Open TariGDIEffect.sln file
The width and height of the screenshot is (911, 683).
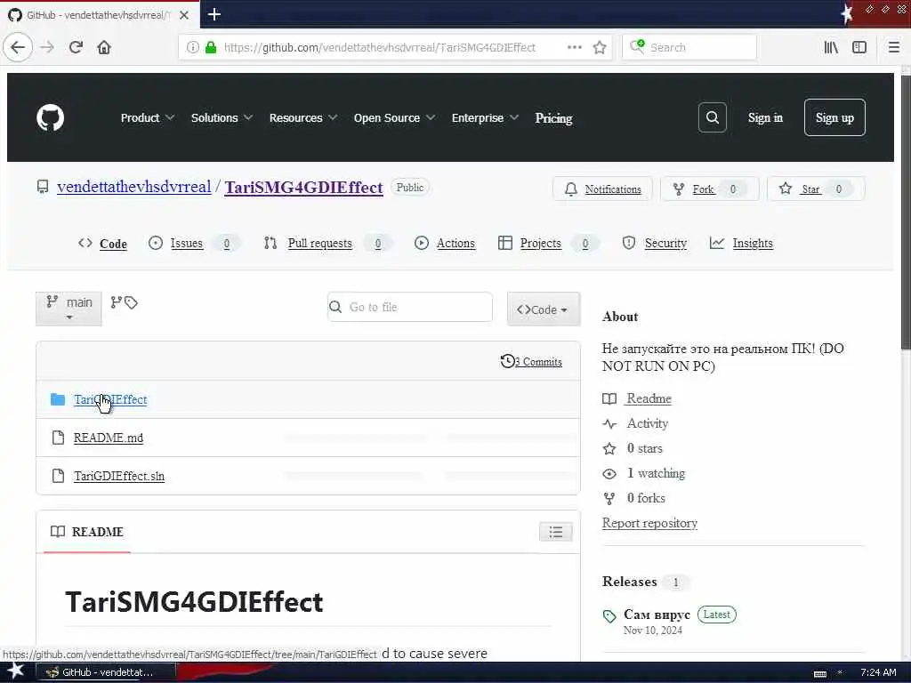(x=119, y=476)
